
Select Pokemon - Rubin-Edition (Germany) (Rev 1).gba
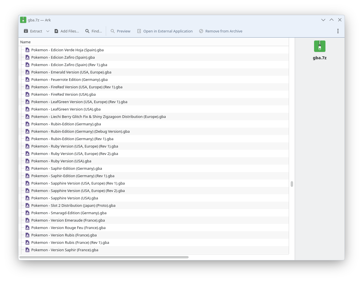[154, 139]
